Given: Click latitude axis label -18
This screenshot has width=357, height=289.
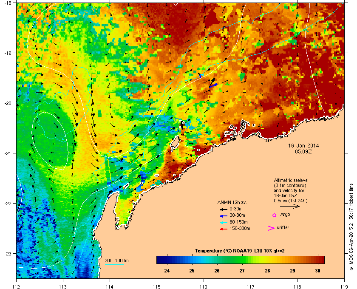Looking at the screenshot, I should coord(8,3).
